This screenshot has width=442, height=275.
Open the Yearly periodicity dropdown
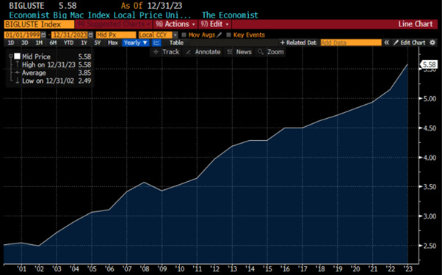tap(136, 43)
